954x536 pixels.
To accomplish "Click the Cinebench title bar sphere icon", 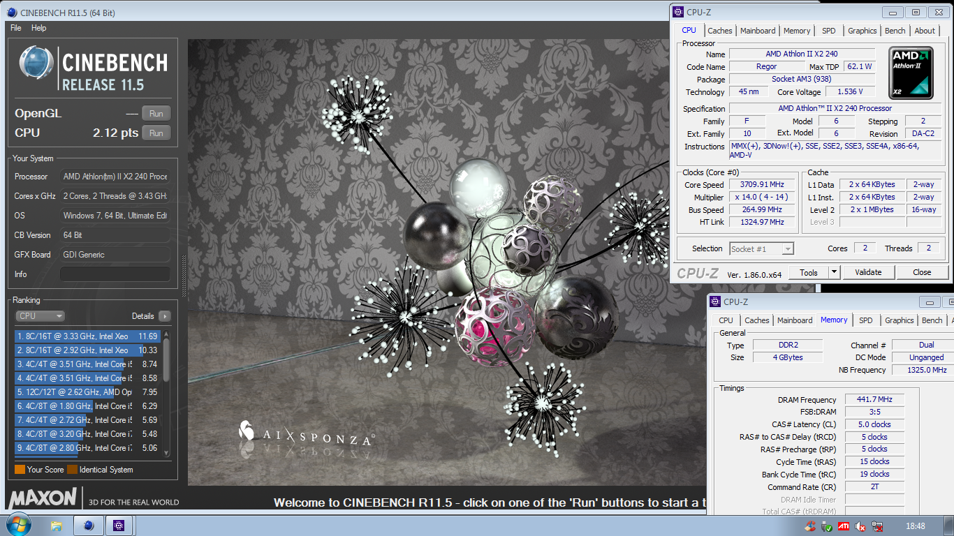I will pyautogui.click(x=13, y=12).
